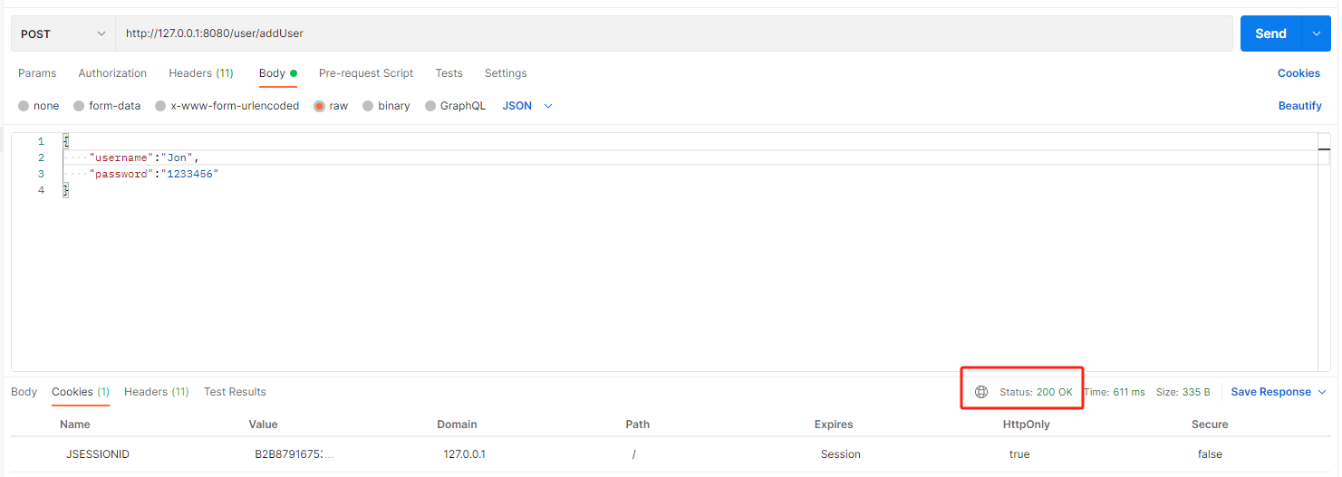Open the POST method dropdown
The height and width of the screenshot is (477, 1342).
(63, 33)
